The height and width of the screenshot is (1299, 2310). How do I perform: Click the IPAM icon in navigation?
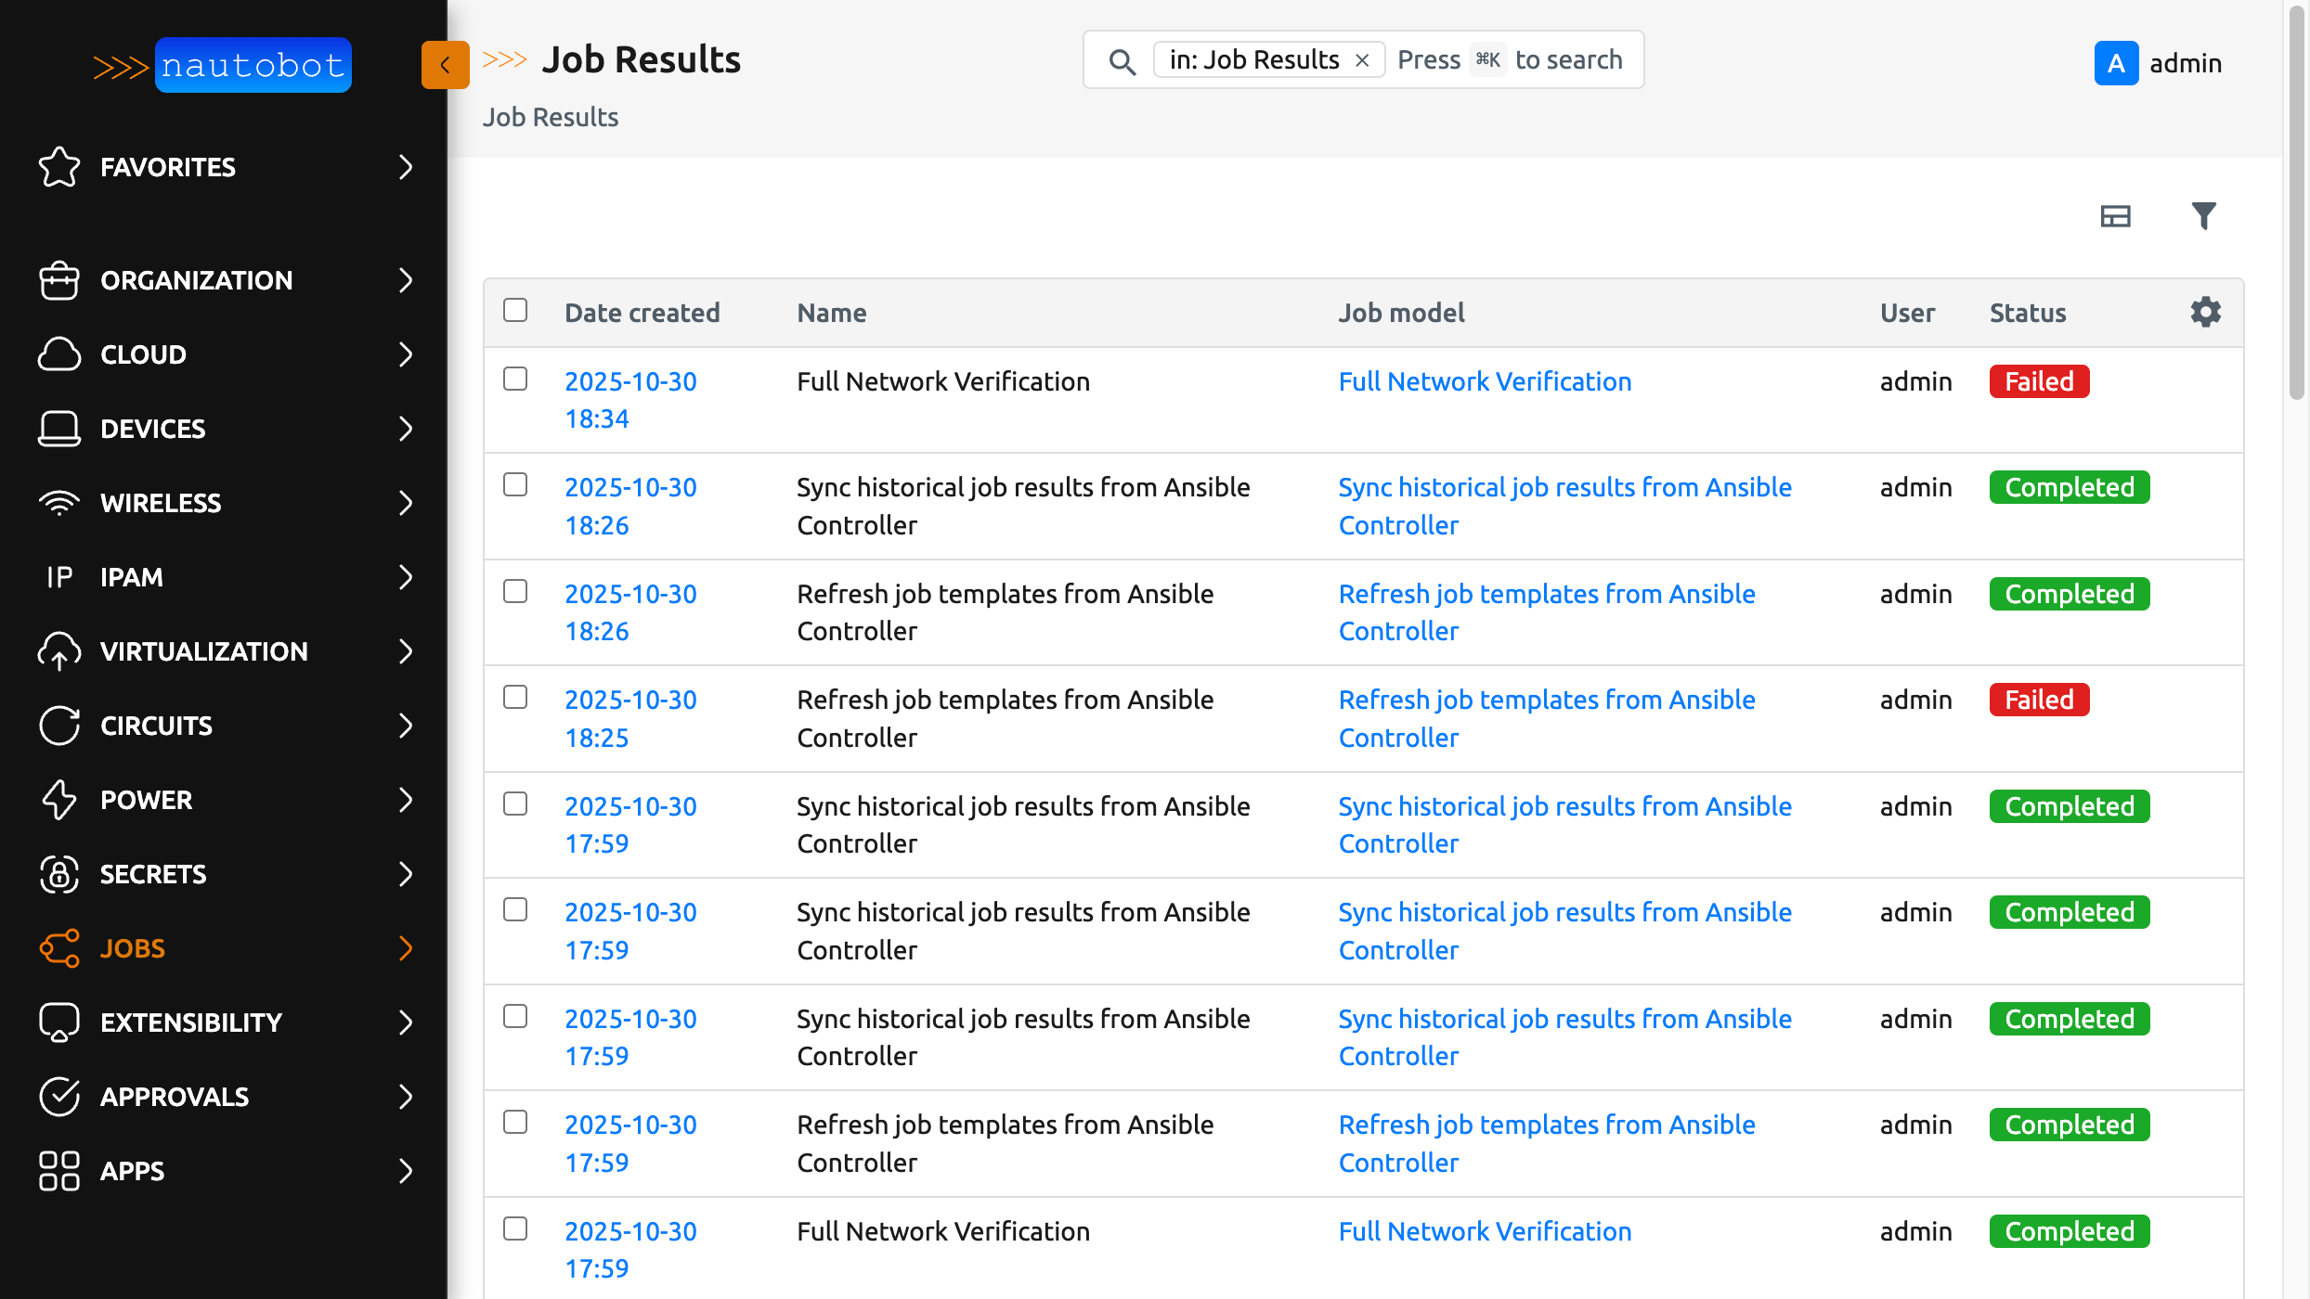click(58, 577)
